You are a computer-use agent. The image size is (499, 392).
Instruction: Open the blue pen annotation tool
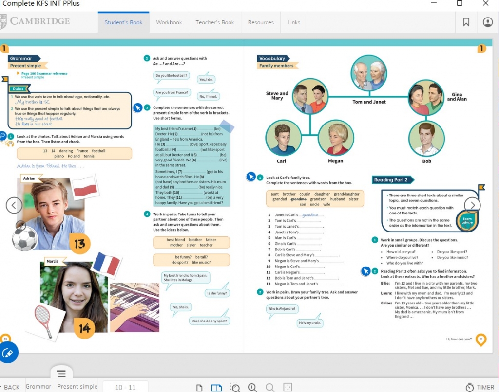[8, 353]
